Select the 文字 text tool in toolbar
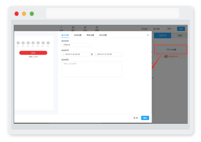 [61, 29]
